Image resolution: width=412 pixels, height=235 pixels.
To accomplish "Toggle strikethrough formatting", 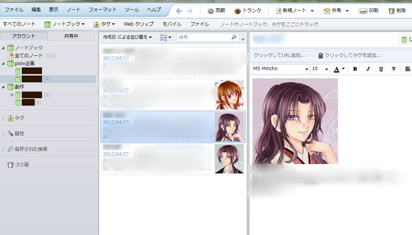I will 394,69.
